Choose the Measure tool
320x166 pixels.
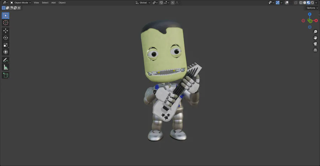click(5, 67)
